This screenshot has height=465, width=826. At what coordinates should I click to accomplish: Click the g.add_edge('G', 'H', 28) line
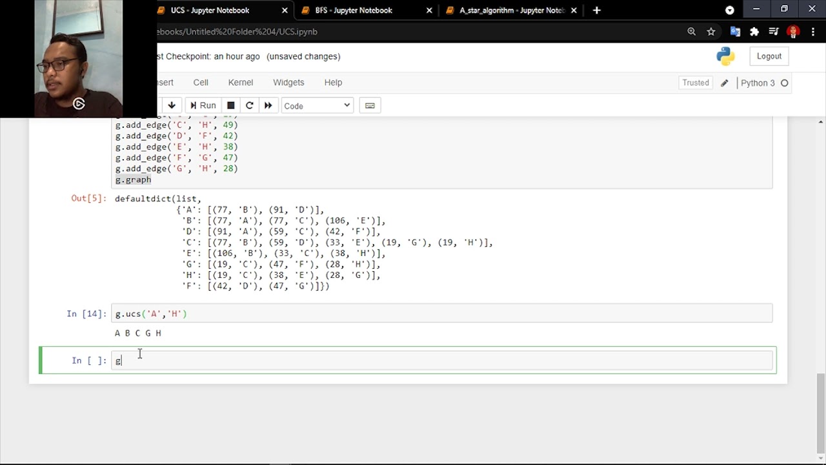tap(176, 169)
